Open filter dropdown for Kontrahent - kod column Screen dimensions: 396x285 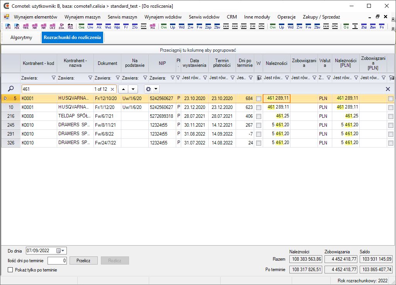click(53, 78)
